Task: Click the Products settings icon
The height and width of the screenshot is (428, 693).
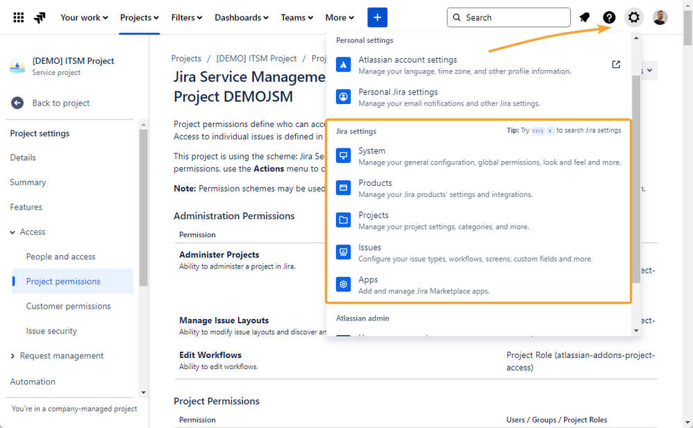Action: (344, 188)
